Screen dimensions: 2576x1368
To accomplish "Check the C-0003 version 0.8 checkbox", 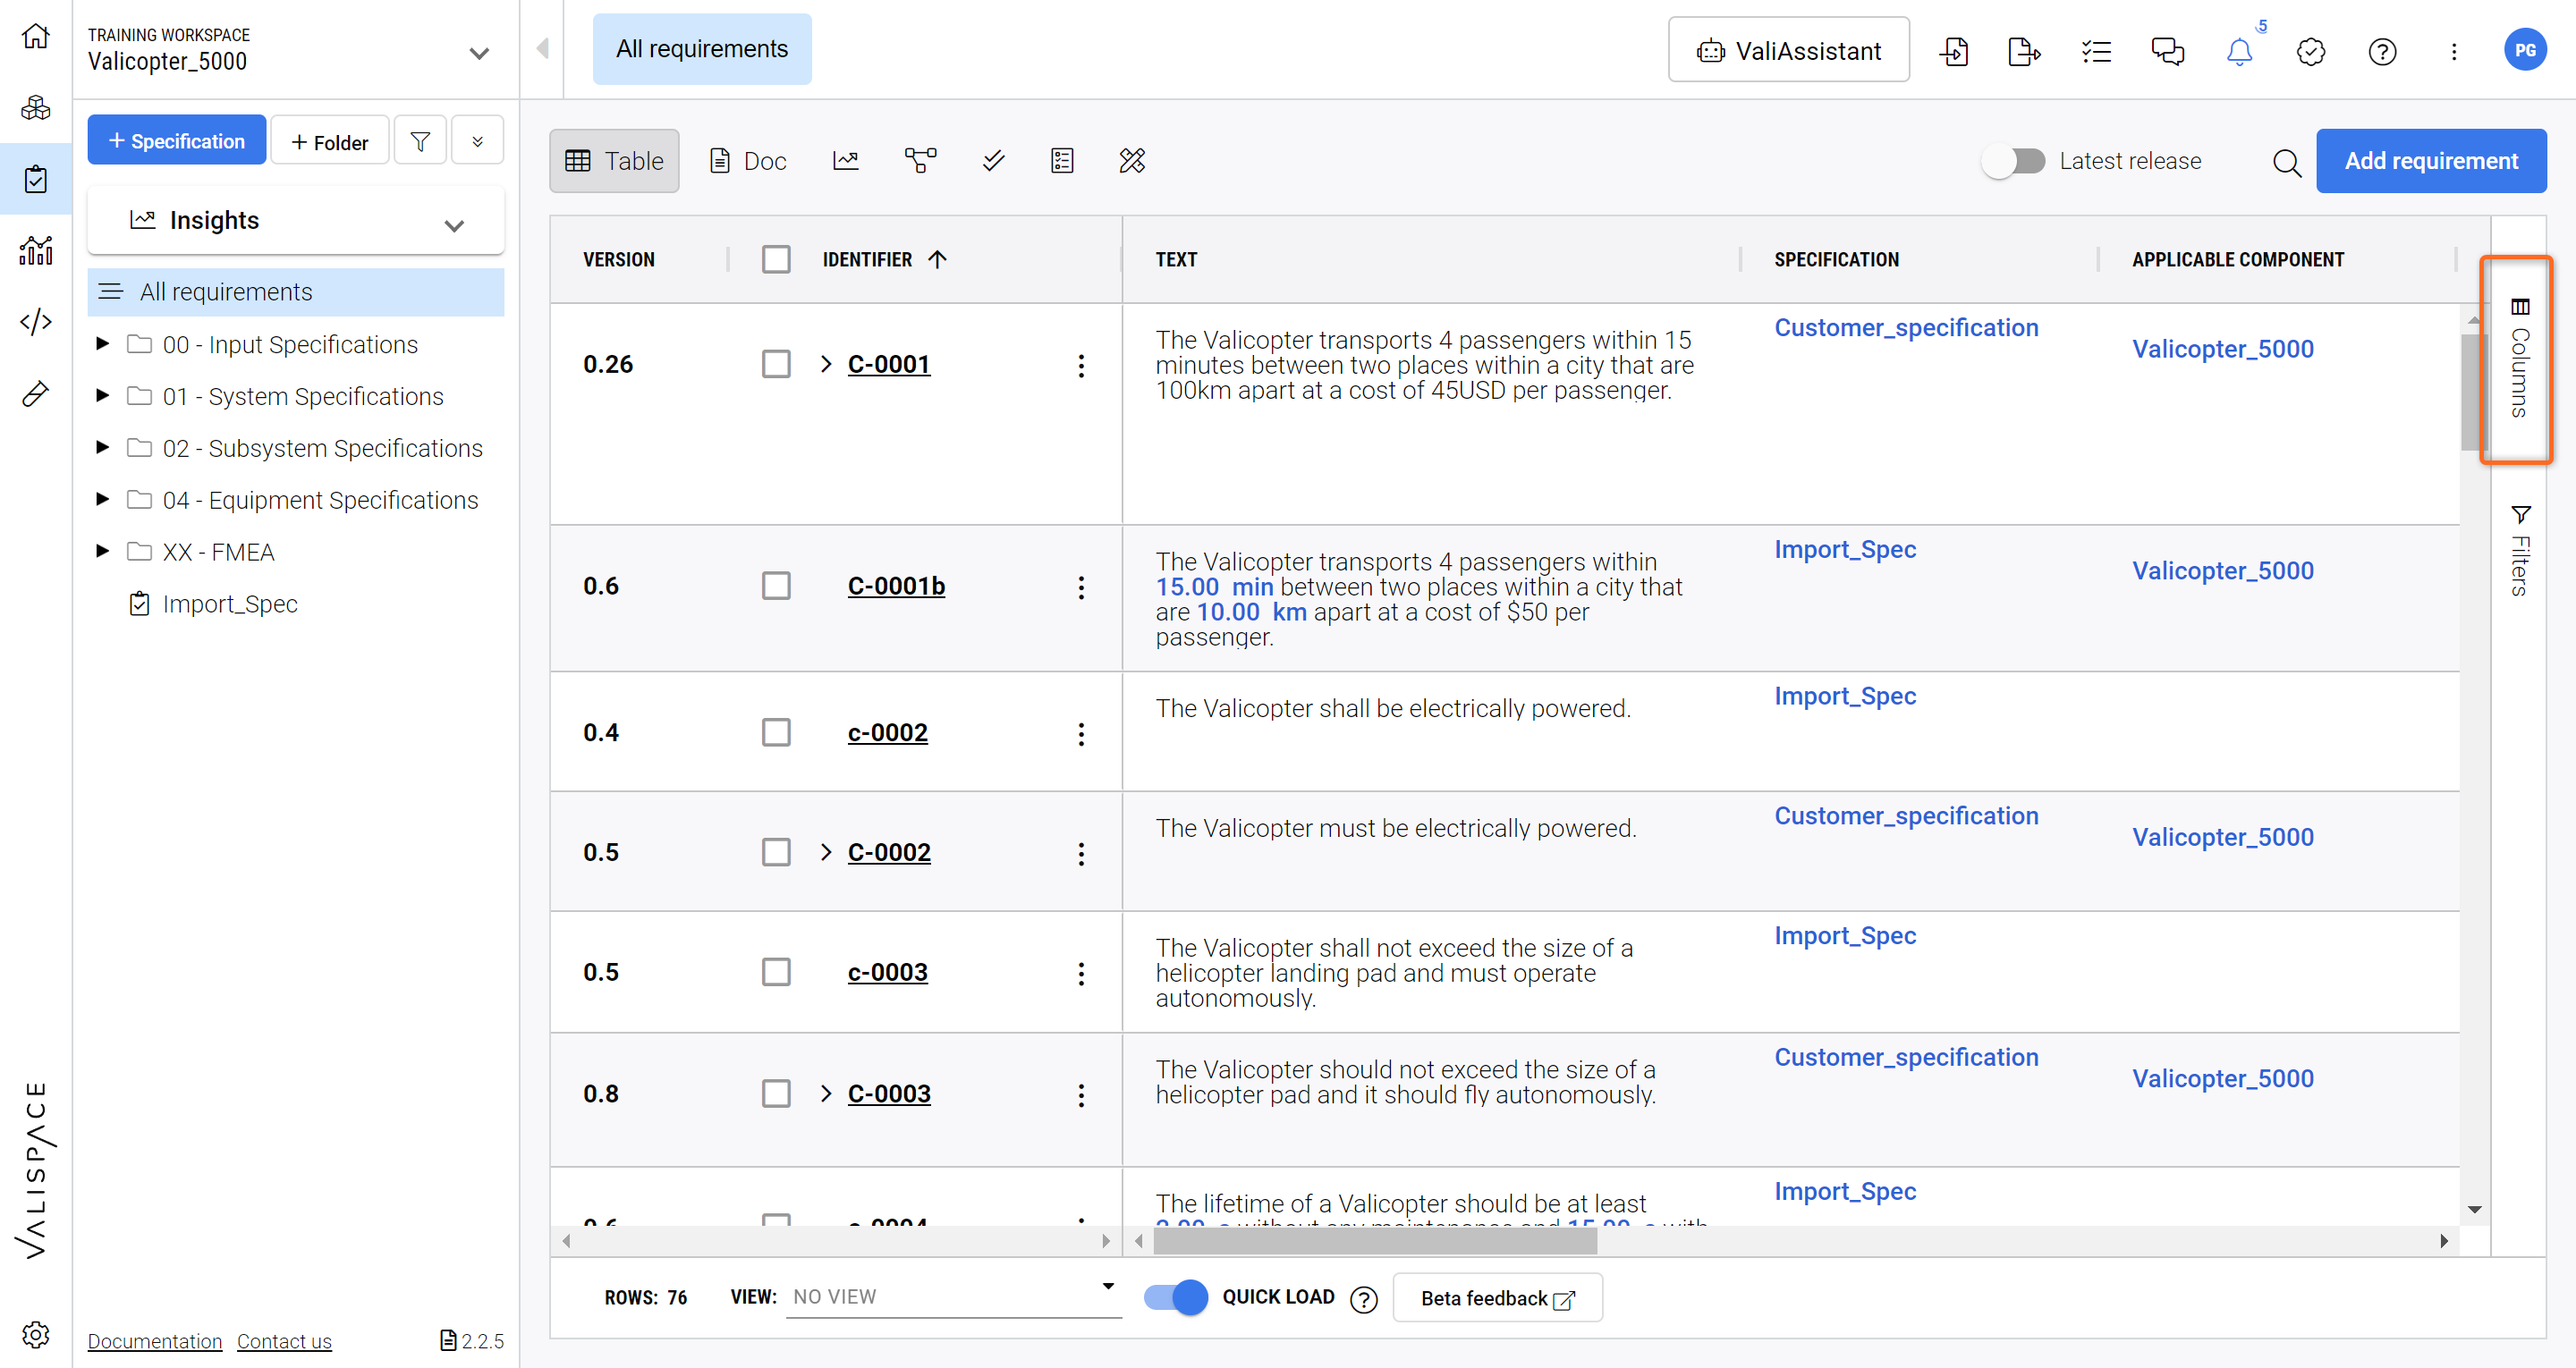I will point(776,1094).
